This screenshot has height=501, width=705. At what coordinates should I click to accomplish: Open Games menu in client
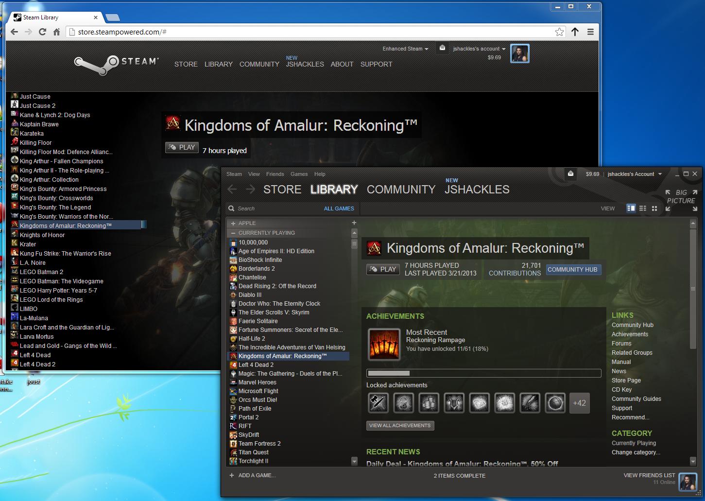(299, 174)
